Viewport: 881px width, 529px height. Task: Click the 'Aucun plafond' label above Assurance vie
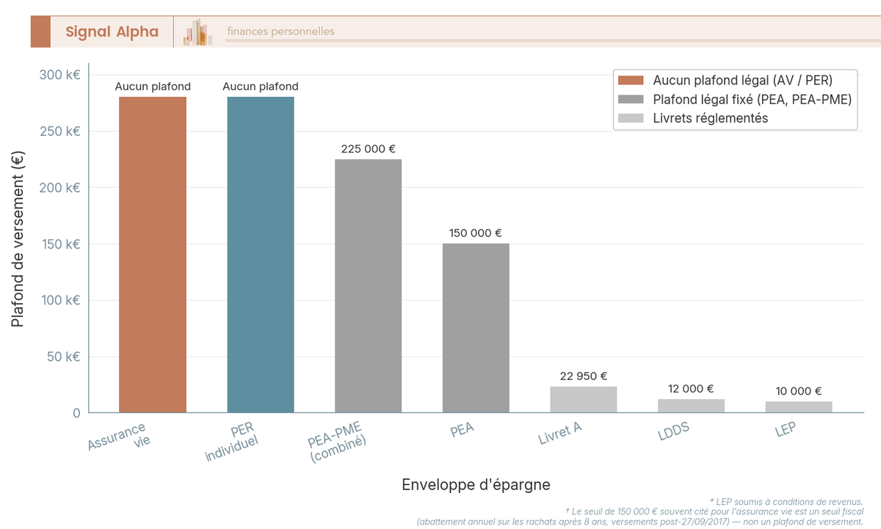(x=153, y=87)
